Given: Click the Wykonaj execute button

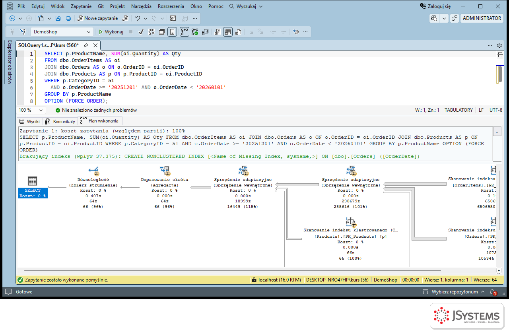Looking at the screenshot, I should coord(111,32).
